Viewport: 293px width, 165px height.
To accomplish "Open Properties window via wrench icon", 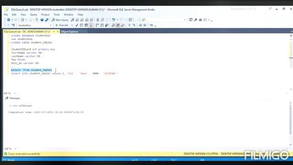I will [195, 20].
